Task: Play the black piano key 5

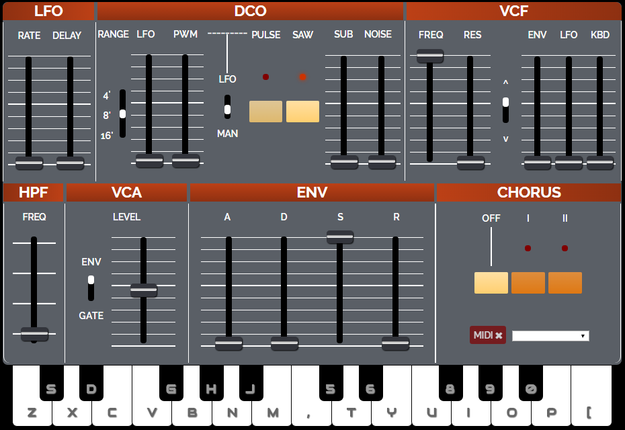Action: [x=331, y=382]
